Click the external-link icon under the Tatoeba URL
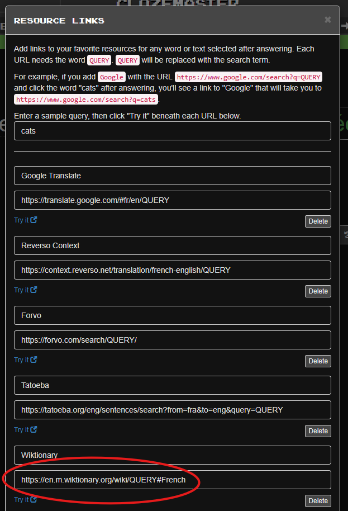348x511 pixels. tap(34, 429)
